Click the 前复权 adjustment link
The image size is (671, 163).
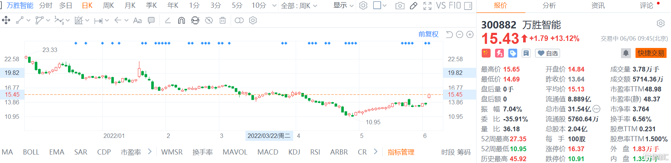(428, 34)
